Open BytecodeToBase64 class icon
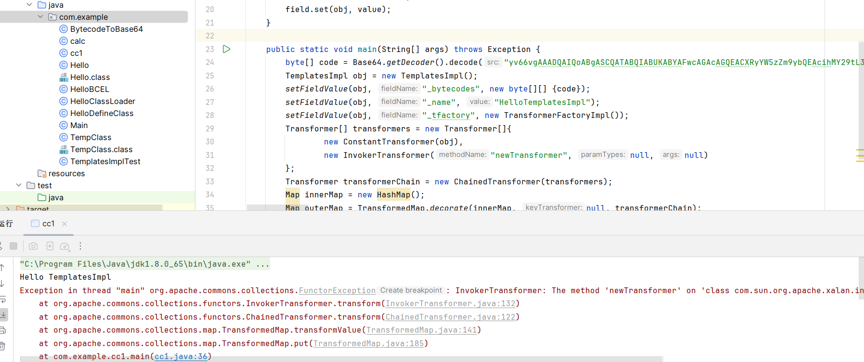 point(64,29)
